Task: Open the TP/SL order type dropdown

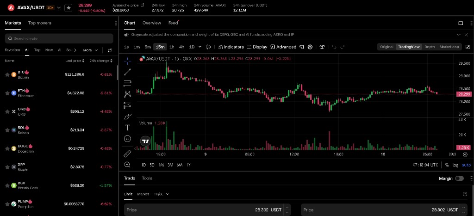Action: [x=161, y=194]
